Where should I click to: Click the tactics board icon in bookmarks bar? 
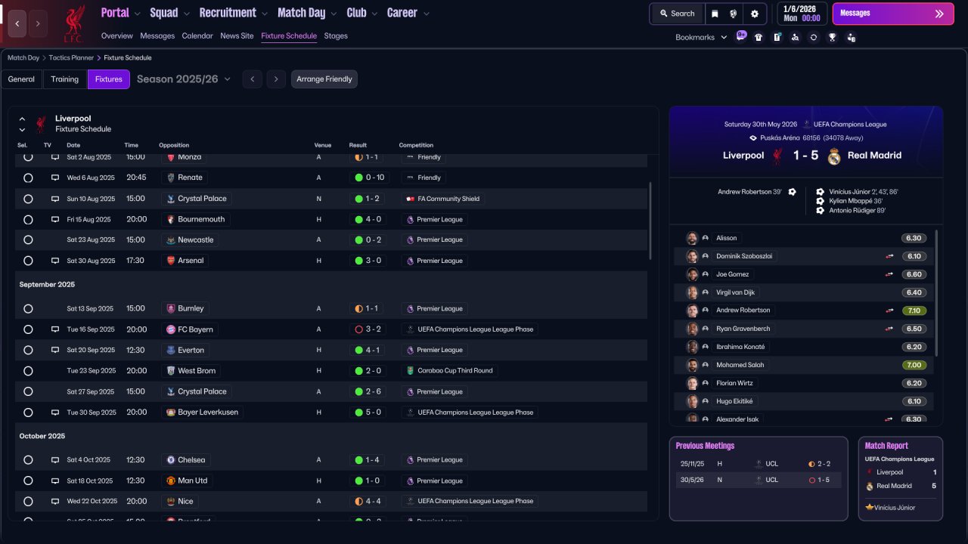[777, 37]
